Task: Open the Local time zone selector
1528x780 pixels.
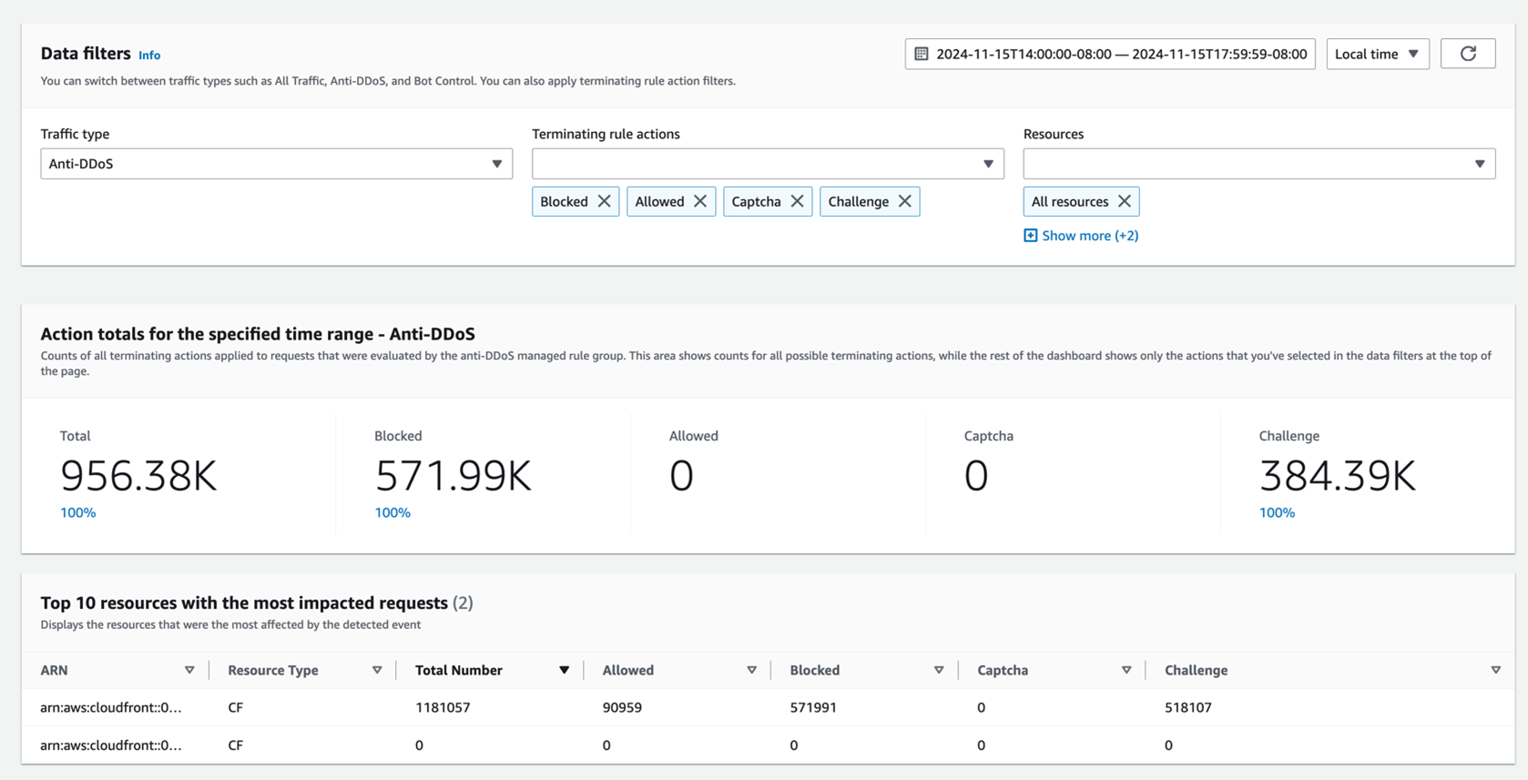Action: [x=1377, y=54]
